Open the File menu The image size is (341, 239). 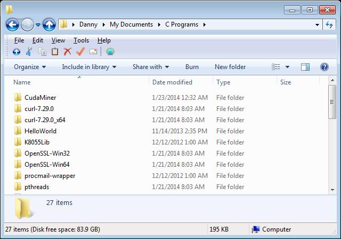pos(19,40)
